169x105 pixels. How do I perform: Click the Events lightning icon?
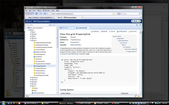click(110, 31)
